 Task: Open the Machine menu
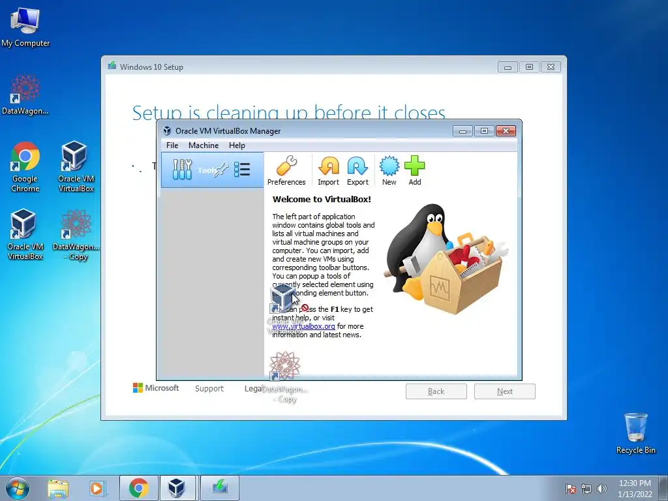point(204,145)
